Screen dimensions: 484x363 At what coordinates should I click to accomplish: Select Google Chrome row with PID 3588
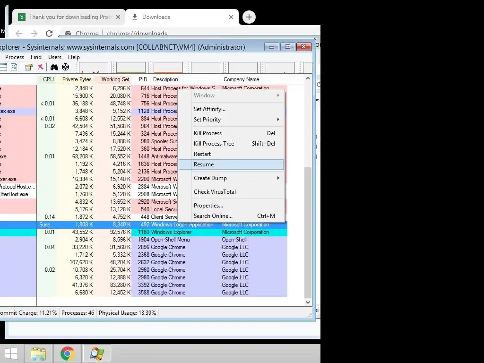click(144, 293)
